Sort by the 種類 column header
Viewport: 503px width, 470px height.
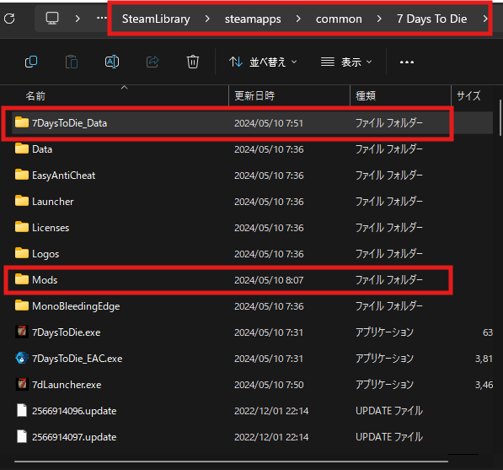point(400,95)
